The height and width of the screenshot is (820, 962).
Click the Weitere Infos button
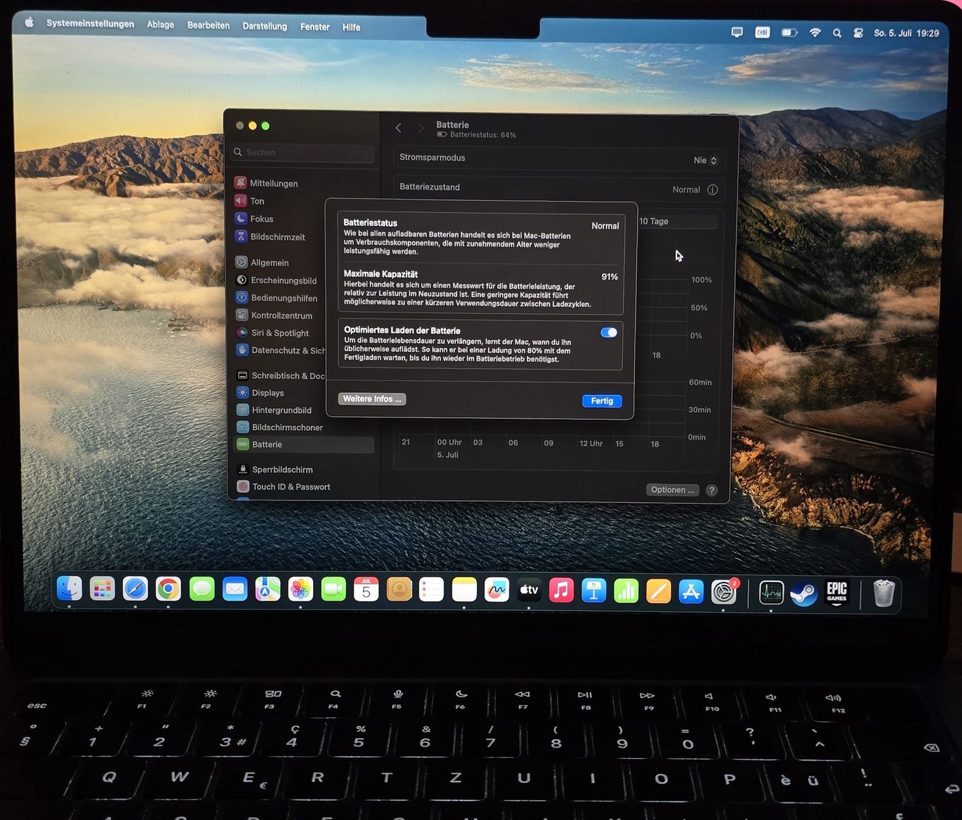[x=372, y=399]
